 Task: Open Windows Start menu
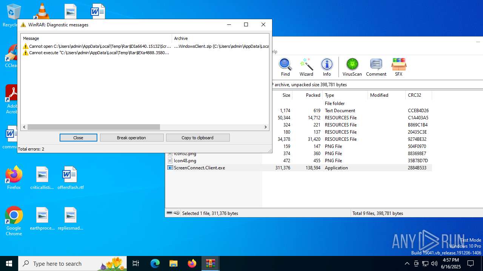click(x=9, y=263)
